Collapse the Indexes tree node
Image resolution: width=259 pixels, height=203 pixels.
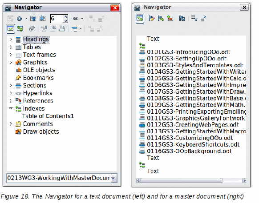(x=11, y=108)
